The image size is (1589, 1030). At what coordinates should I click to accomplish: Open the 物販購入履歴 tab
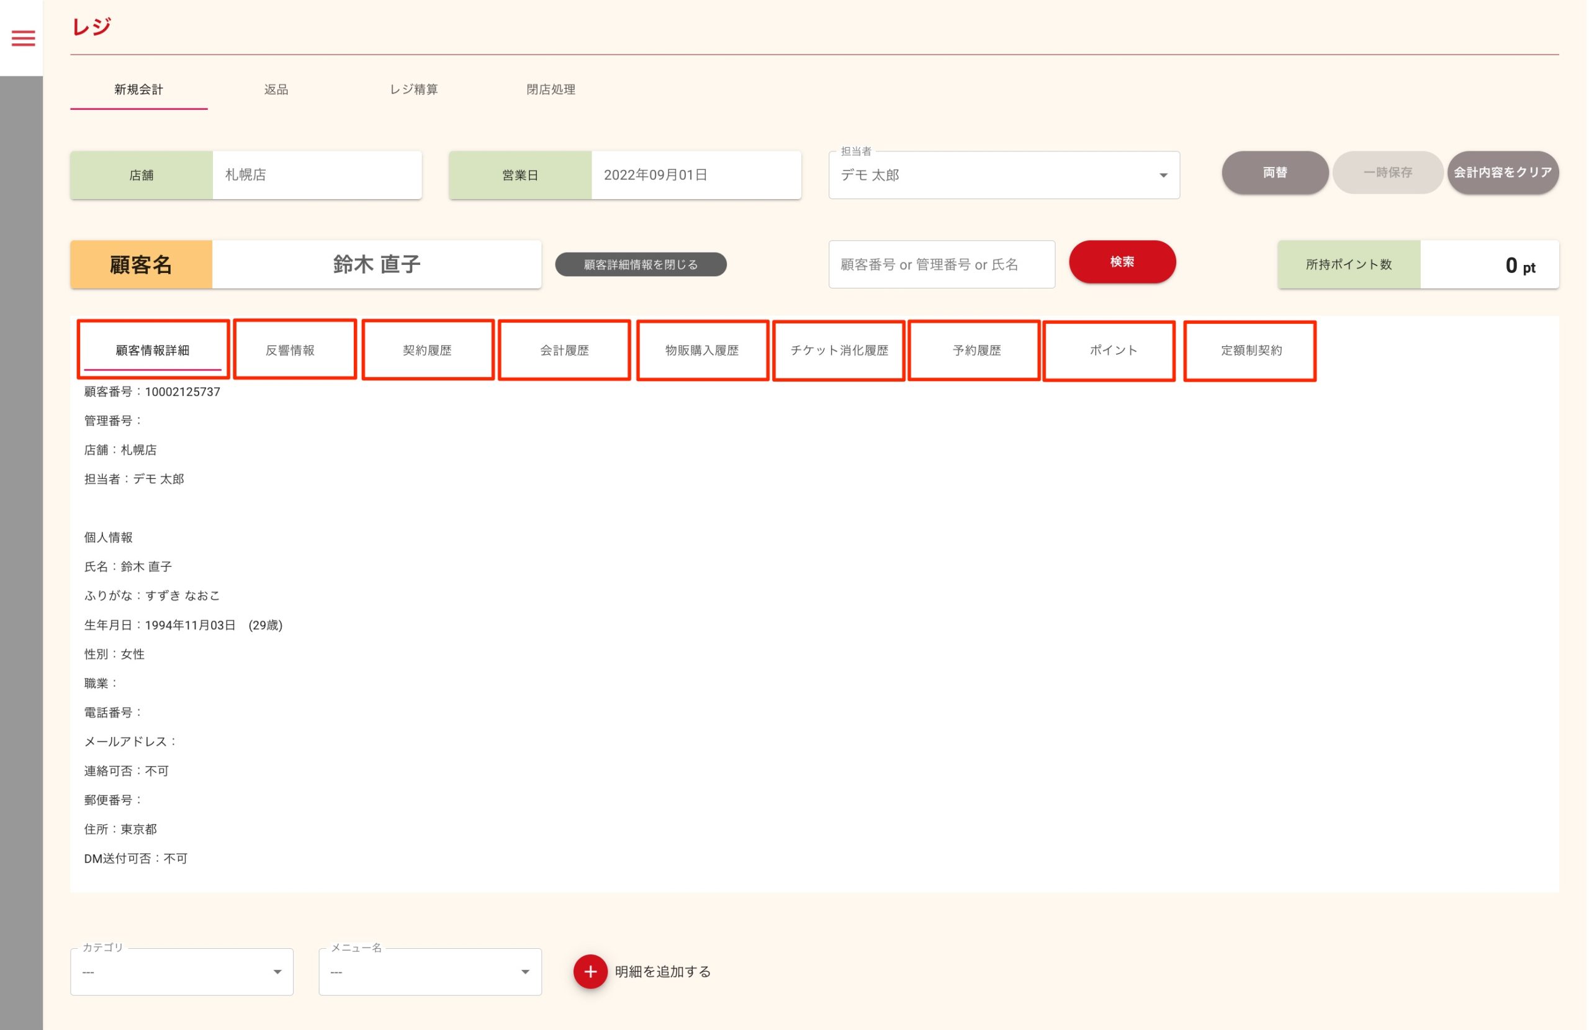(x=701, y=350)
